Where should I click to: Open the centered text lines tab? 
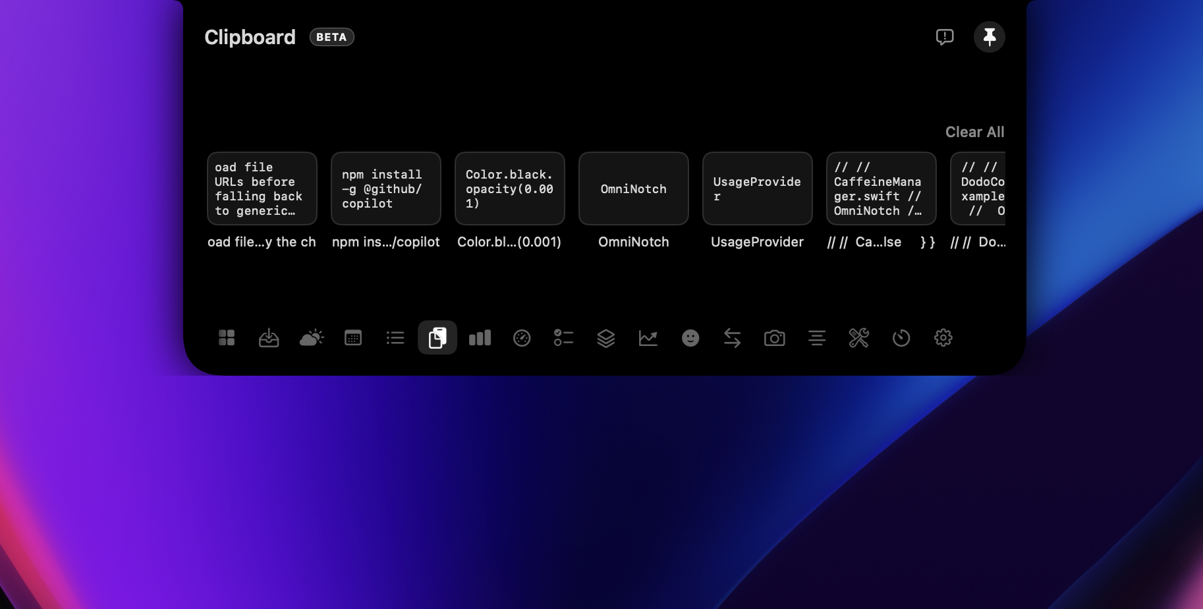tap(817, 338)
